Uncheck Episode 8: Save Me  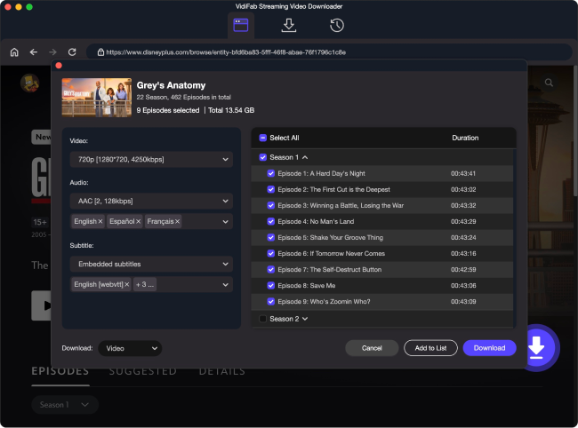[271, 286]
